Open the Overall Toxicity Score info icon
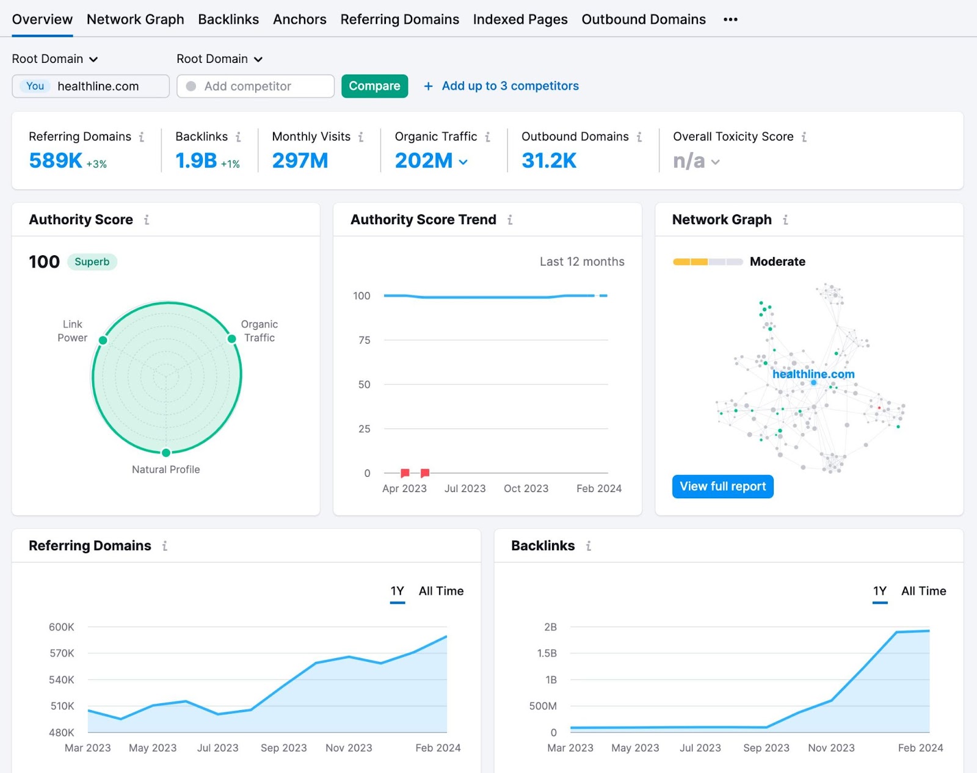Image resolution: width=977 pixels, height=773 pixels. pos(805,137)
